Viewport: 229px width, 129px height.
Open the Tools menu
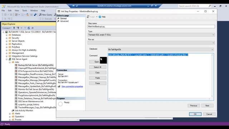pos(25,10)
